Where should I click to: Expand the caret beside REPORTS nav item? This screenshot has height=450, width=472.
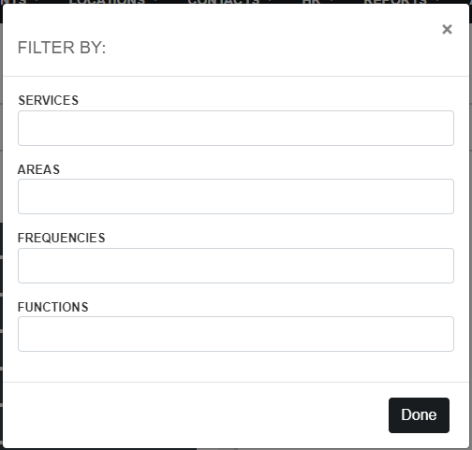(x=437, y=2)
